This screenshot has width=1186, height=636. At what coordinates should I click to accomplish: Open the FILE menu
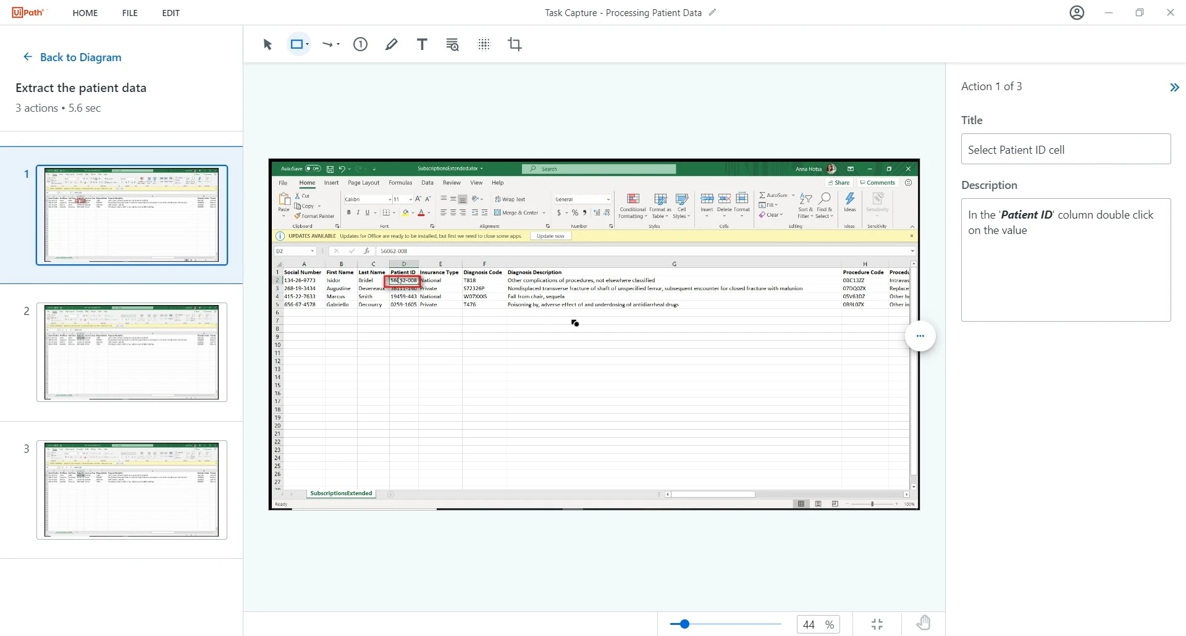pyautogui.click(x=130, y=13)
